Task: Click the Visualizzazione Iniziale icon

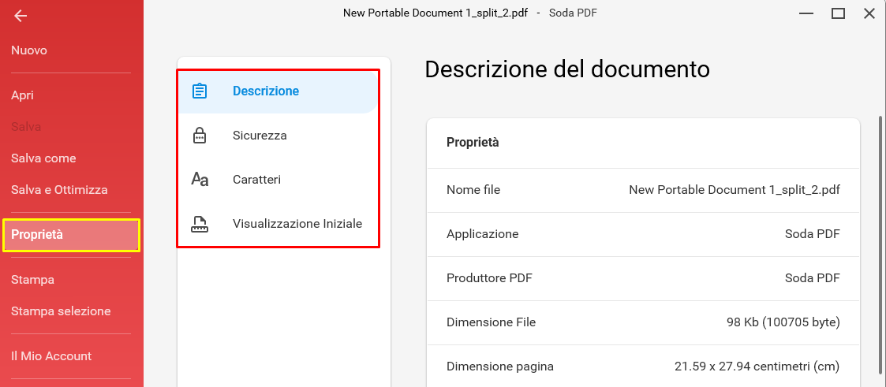Action: [200, 224]
